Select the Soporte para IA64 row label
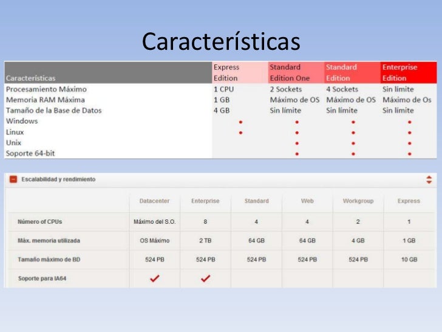Screen dimensions: 442x332 coord(42,278)
